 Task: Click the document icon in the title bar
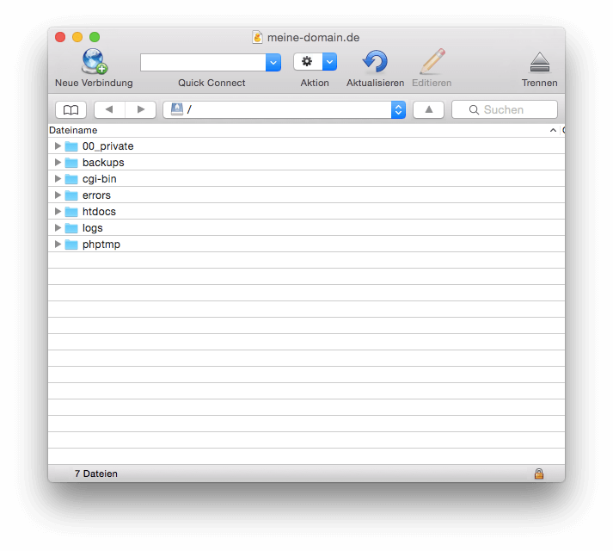click(x=257, y=37)
